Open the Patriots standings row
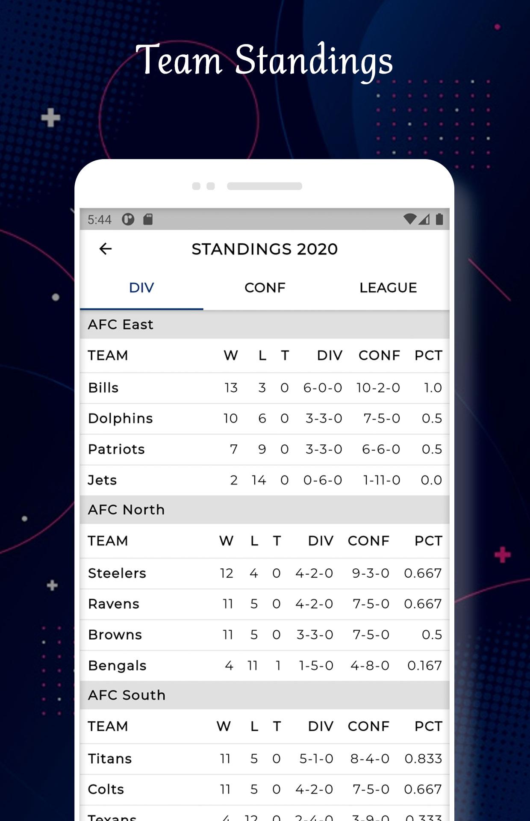The width and height of the screenshot is (530, 821). point(265,449)
